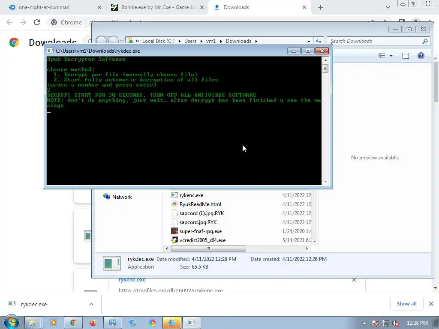Click the console scrollbar down arrow
The height and width of the screenshot is (329, 439).
(325, 182)
